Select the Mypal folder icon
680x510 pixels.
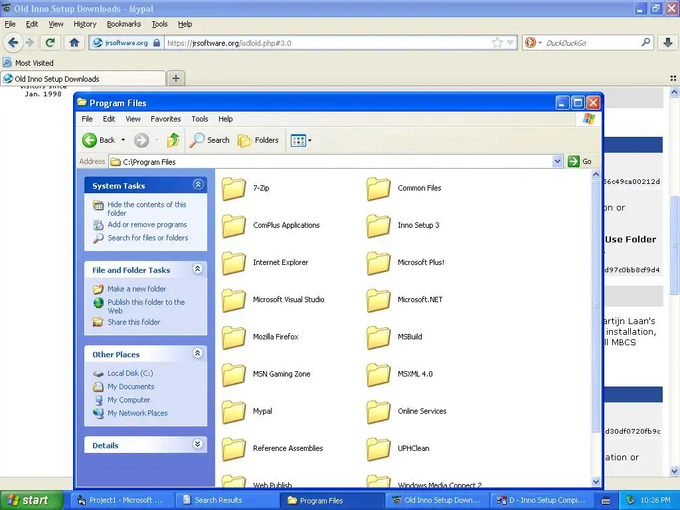pos(234,412)
